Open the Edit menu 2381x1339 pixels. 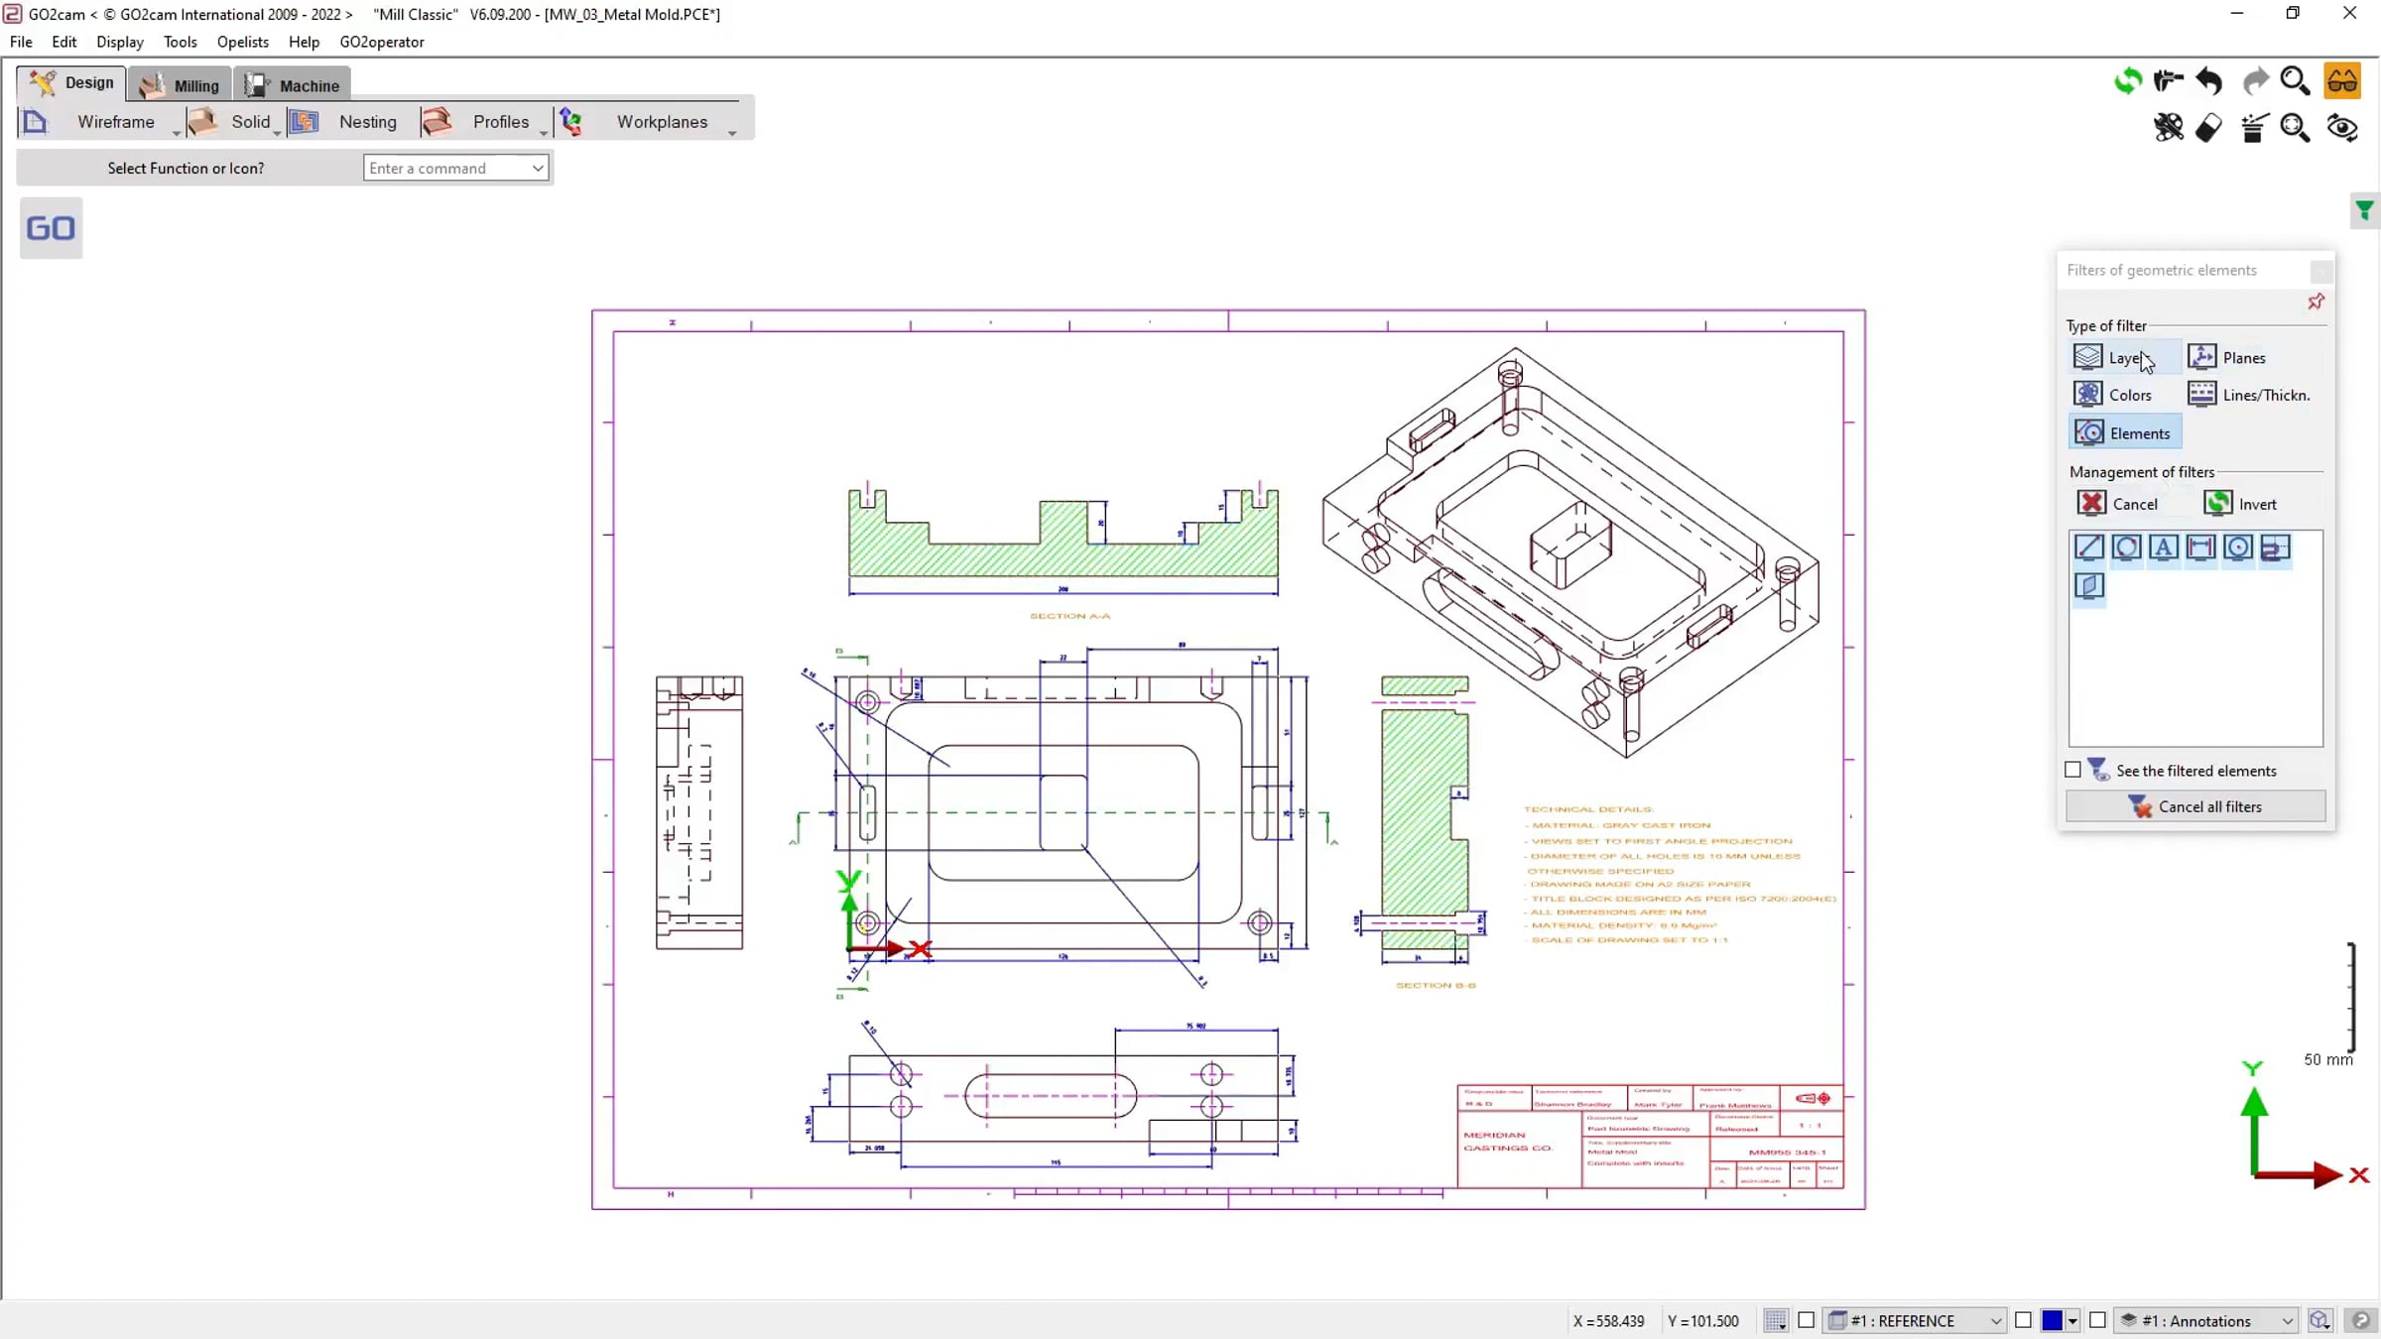[63, 42]
